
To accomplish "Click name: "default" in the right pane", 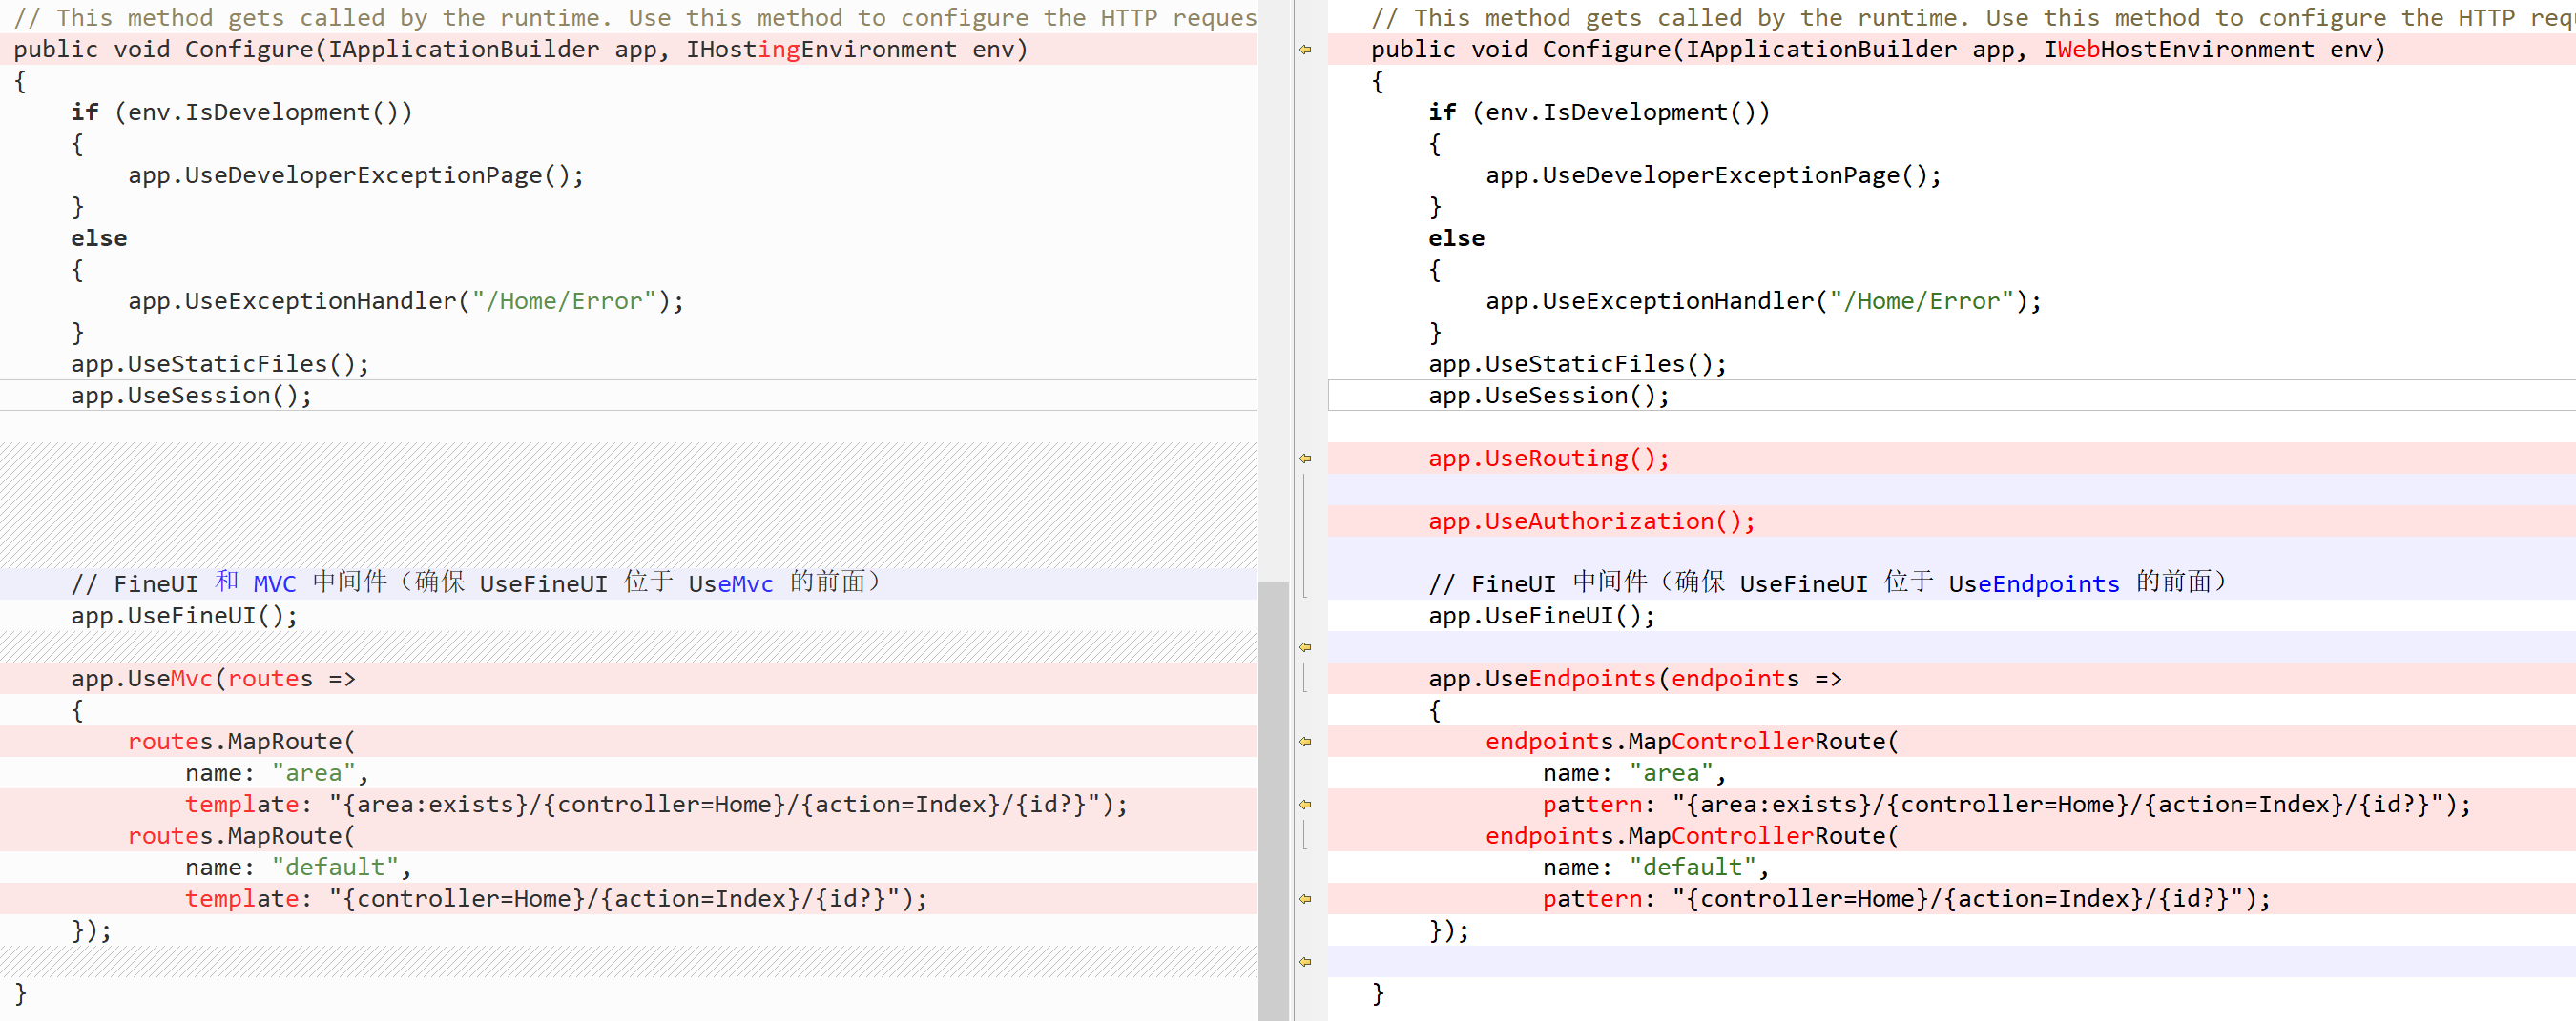I will pos(1656,868).
